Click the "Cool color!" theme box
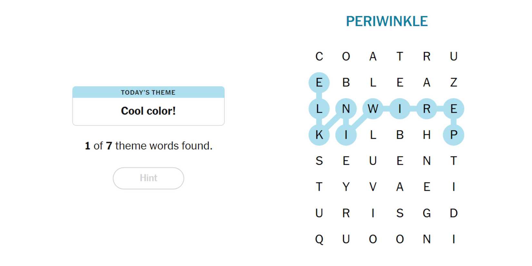Image resolution: width=532 pixels, height=266 pixels. 148,111
